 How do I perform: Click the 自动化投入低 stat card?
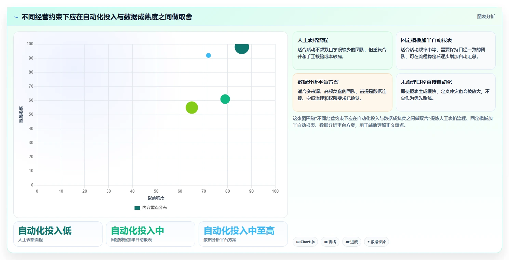coord(58,234)
